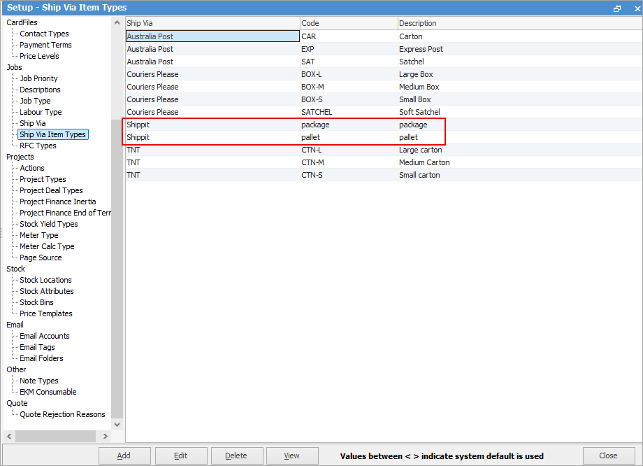This screenshot has width=643, height=466.
Task: Sort by the Description column header
Action: (x=520, y=23)
